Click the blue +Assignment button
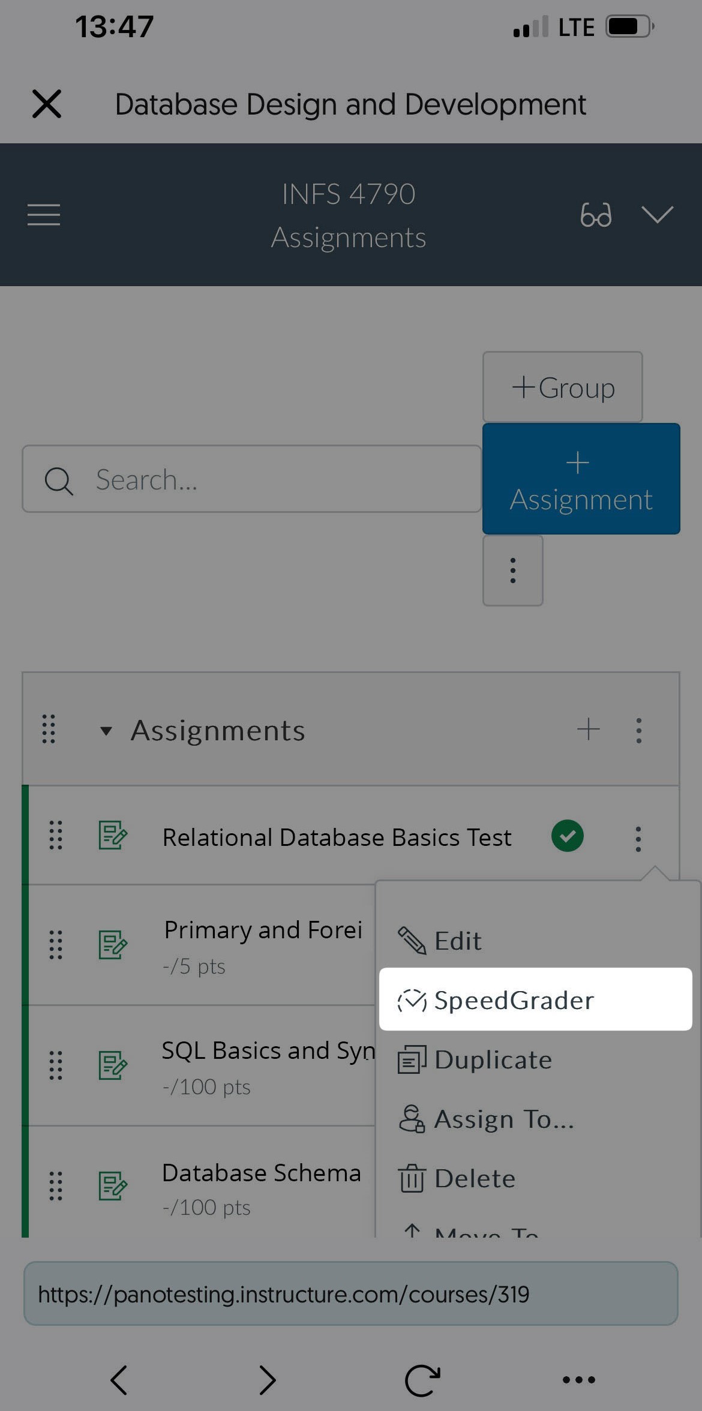Screen dimensions: 702x1411 click(581, 479)
